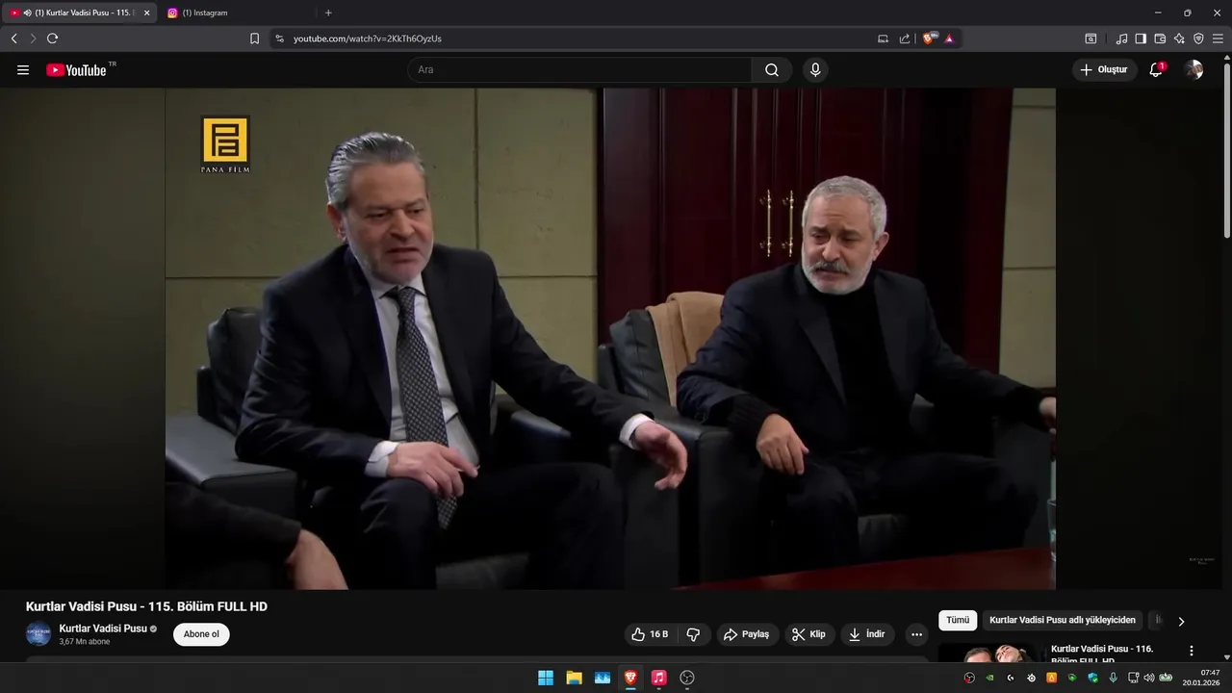Open Brave Rewards triangle icon

pos(949,38)
